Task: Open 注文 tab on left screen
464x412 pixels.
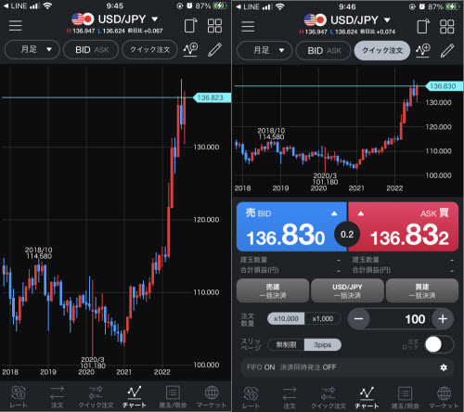Action: tap(57, 397)
